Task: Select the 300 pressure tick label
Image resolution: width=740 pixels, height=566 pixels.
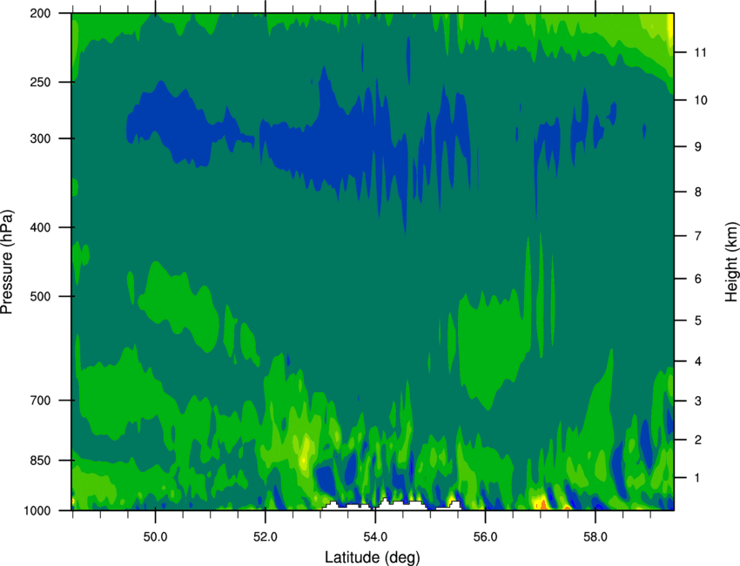Action: point(40,138)
